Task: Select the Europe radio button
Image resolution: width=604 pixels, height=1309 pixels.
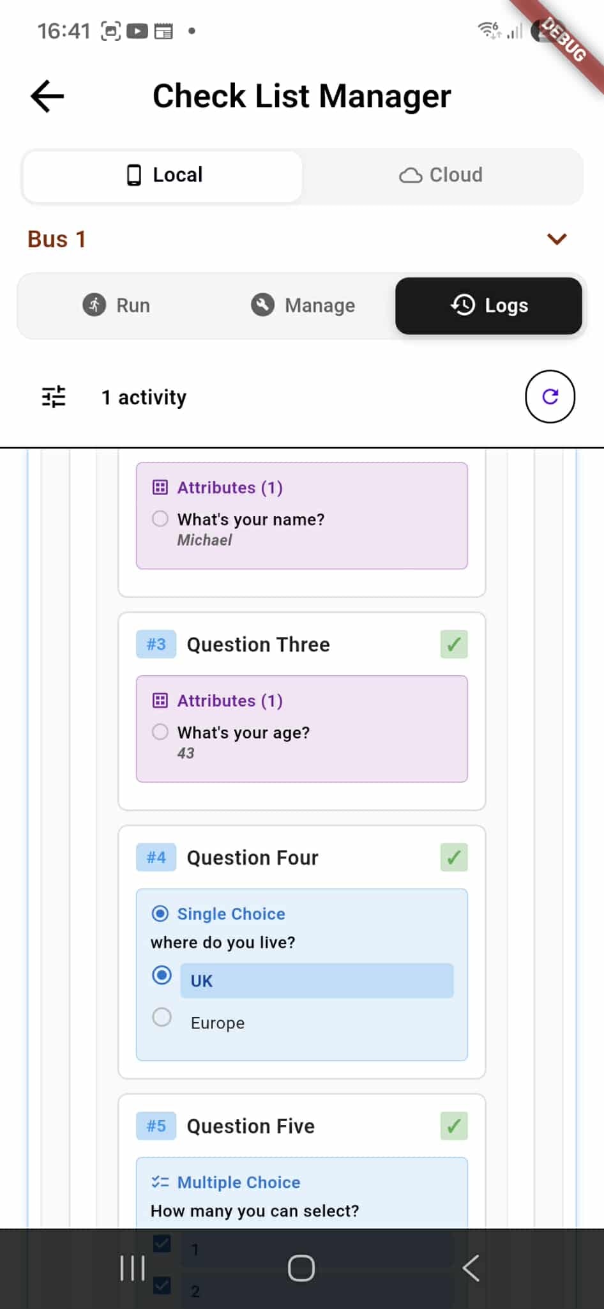Action: point(162,1017)
